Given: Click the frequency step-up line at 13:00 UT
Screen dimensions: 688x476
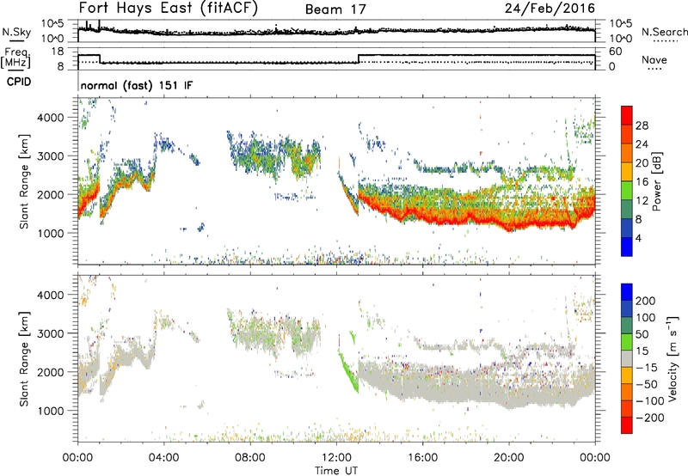Looking at the screenshot, I should click(x=359, y=58).
